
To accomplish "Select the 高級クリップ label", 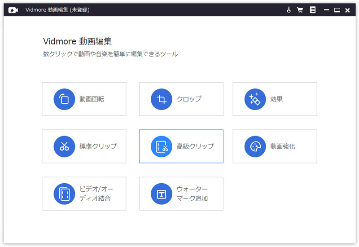I will tap(195, 146).
